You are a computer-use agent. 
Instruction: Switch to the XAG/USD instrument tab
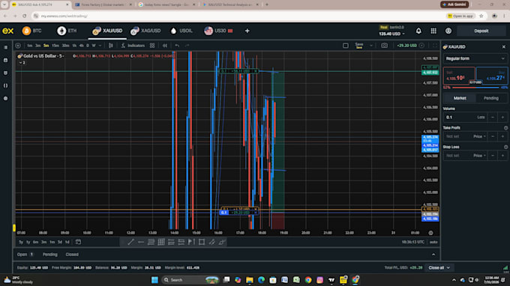(x=145, y=31)
